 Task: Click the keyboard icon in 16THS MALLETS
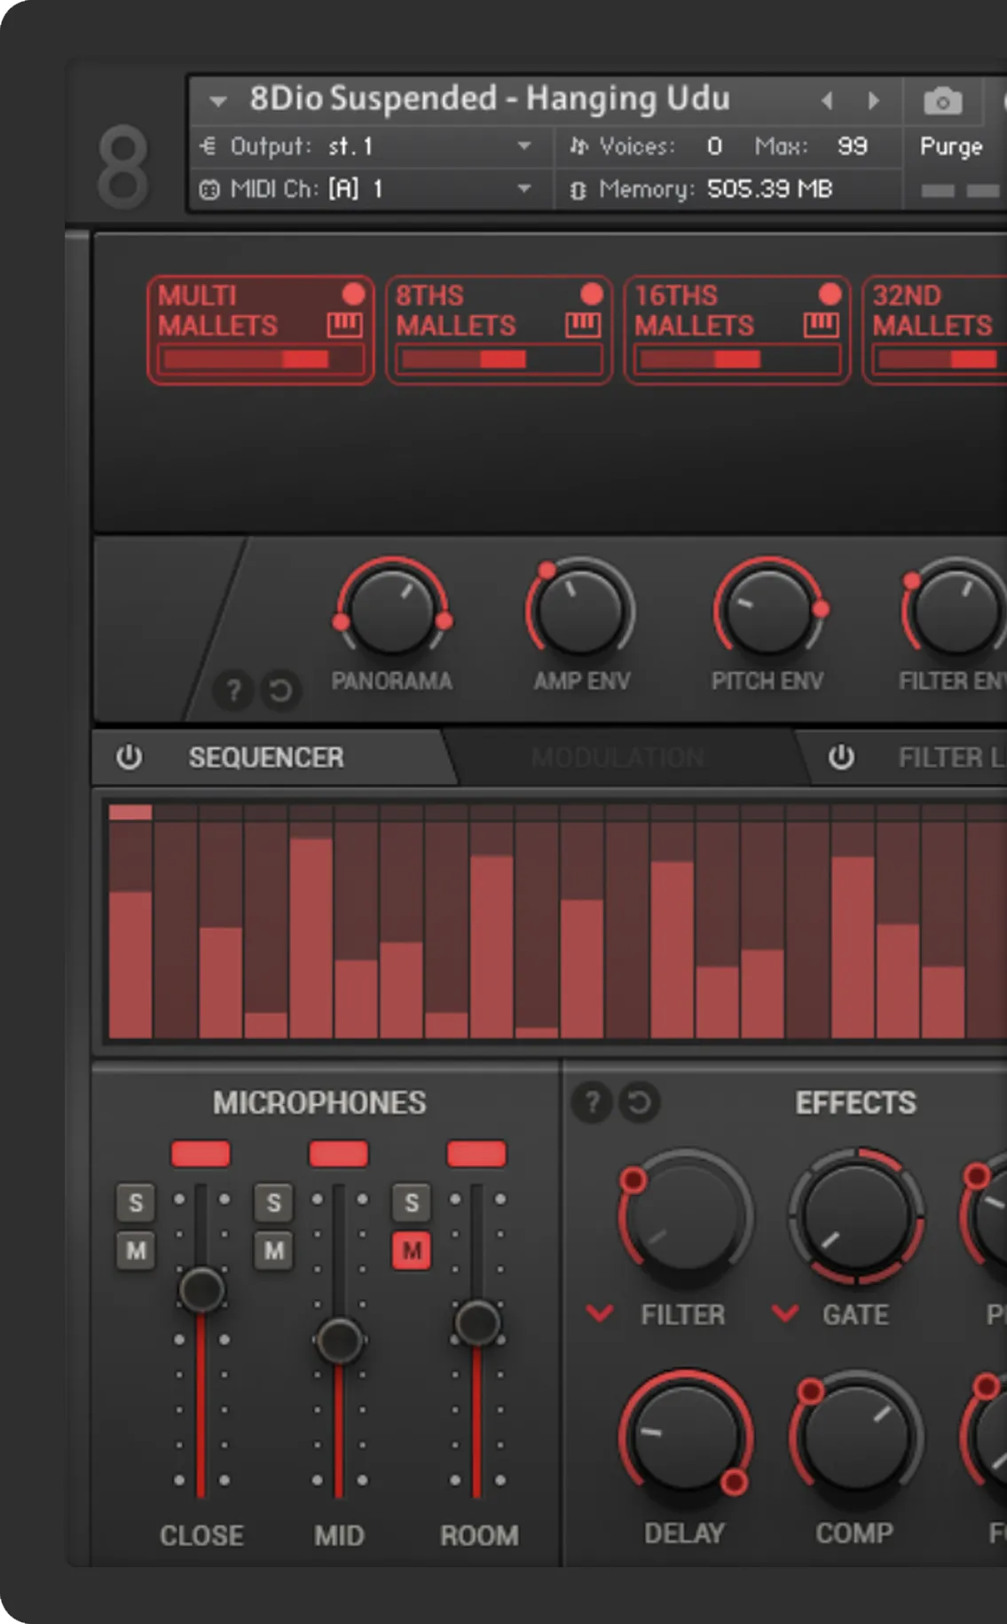821,325
